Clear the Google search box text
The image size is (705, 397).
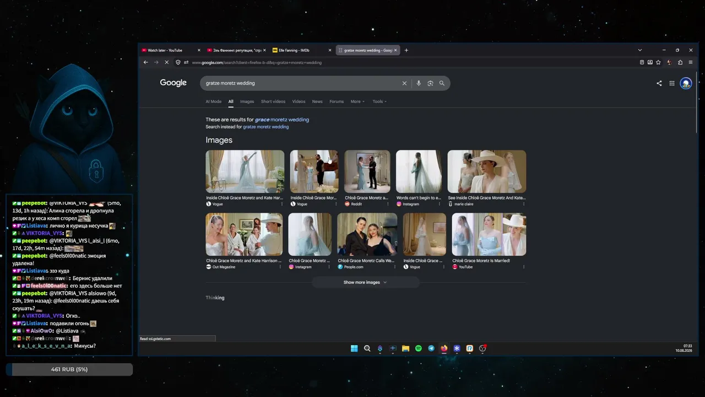(x=404, y=83)
